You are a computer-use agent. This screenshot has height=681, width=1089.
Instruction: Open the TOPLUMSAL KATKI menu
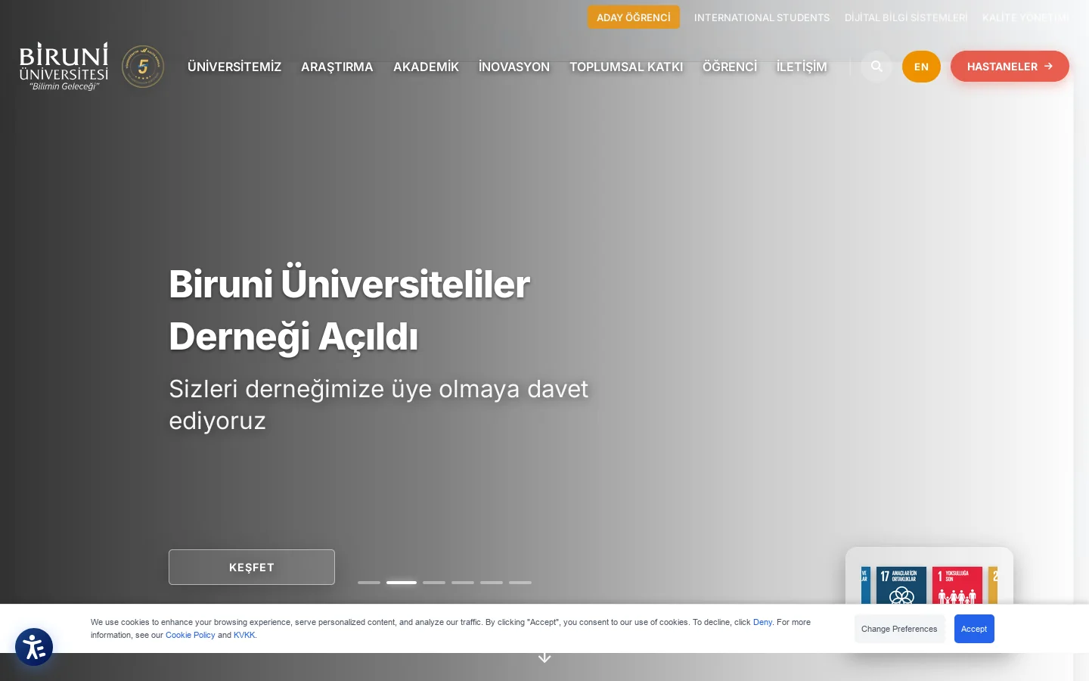(626, 67)
